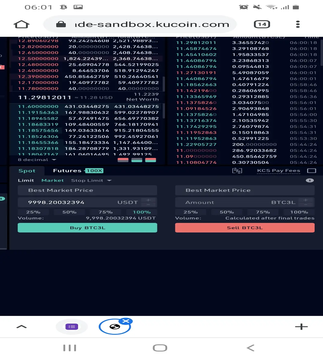The width and height of the screenshot is (323, 359).
Task: Select ask price 11.78000000 in order book
Action: point(38,89)
